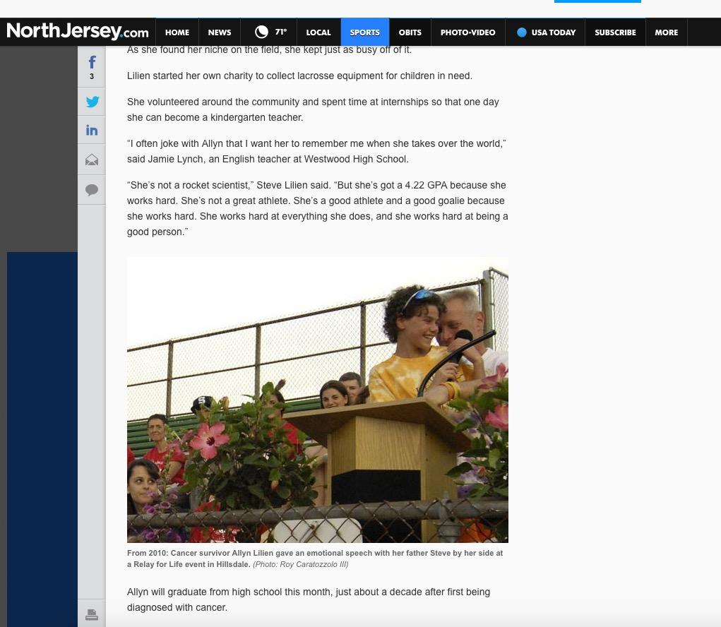Click the USA TODAY blue circle icon
The height and width of the screenshot is (627, 721).
(521, 32)
